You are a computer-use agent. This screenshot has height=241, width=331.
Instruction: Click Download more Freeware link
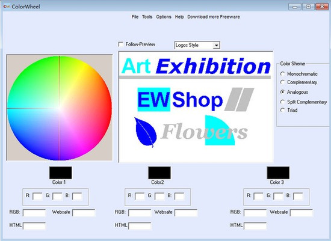click(214, 17)
